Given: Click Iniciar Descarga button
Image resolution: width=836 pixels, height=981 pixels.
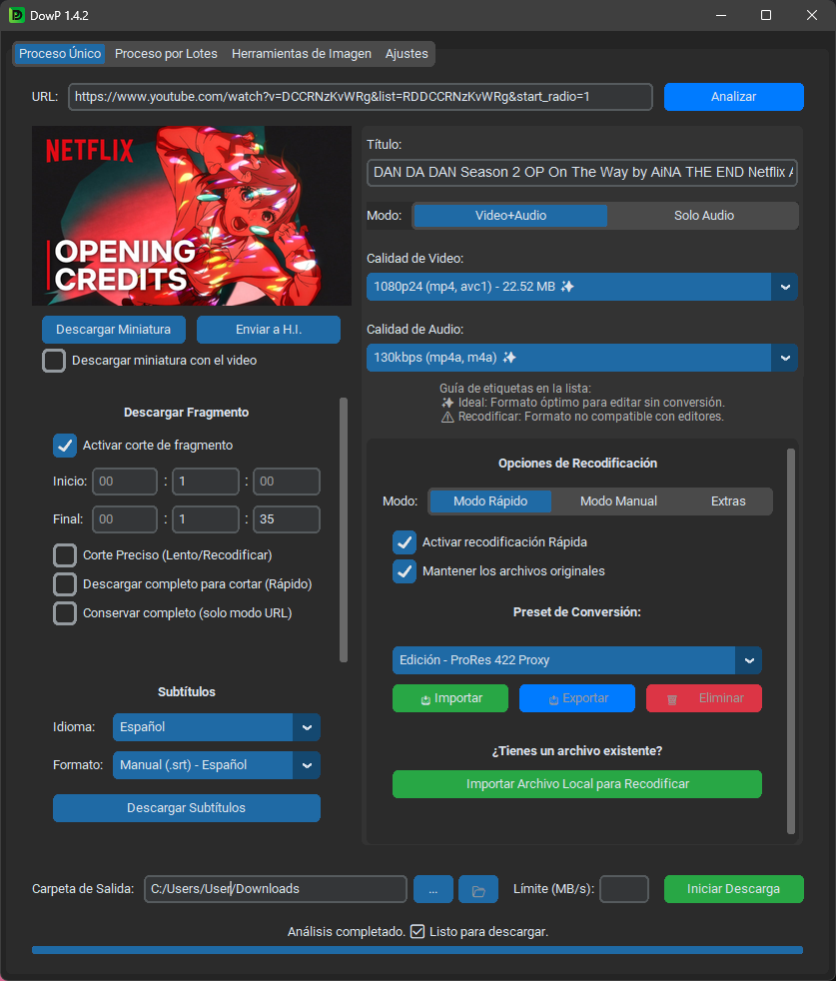Looking at the screenshot, I should [x=733, y=889].
